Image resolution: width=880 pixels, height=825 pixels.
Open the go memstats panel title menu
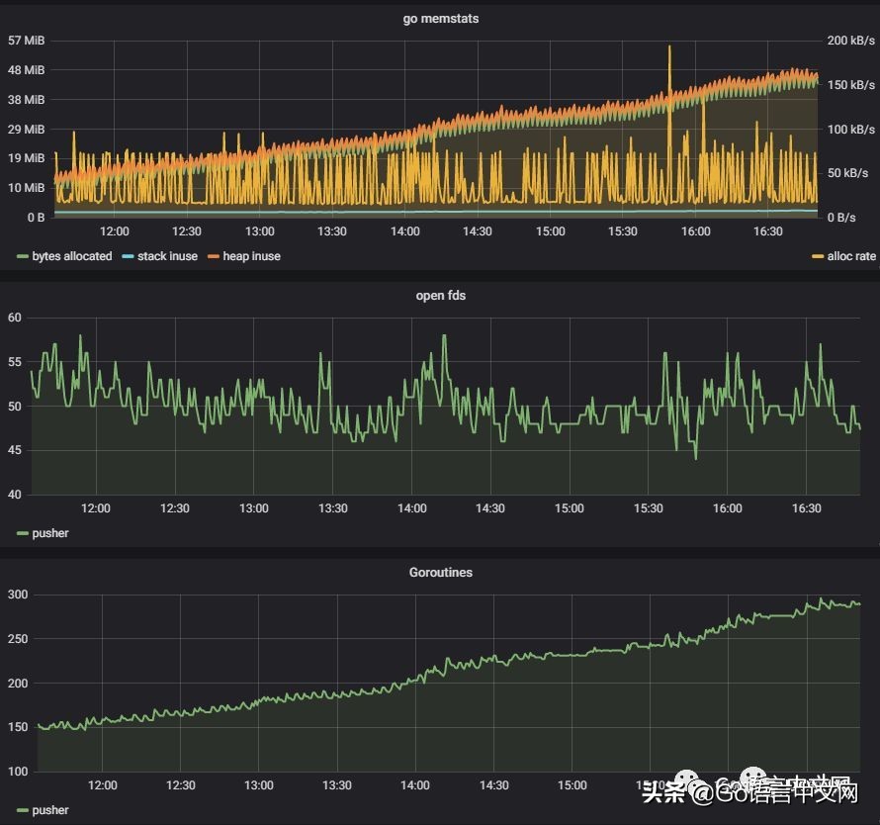(440, 19)
